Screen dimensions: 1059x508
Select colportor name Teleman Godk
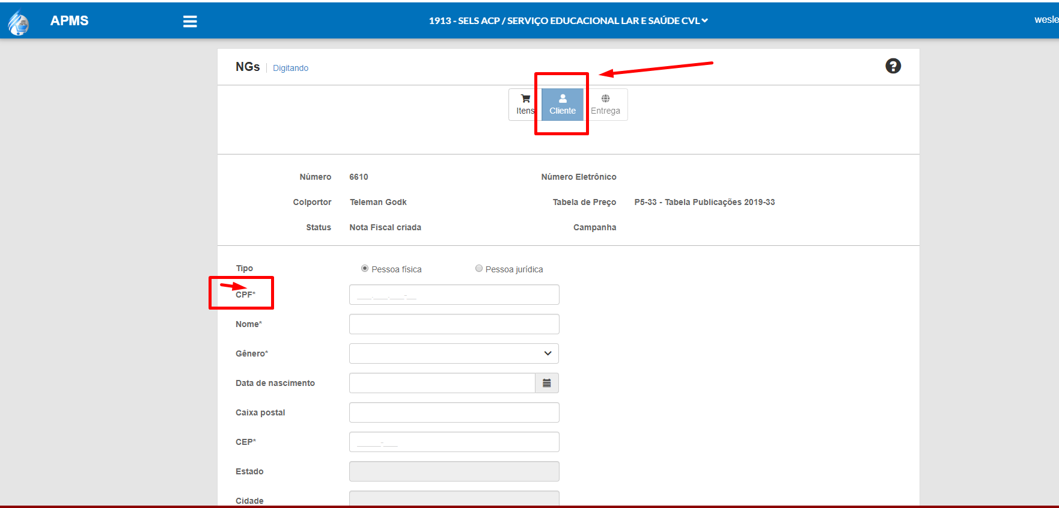[378, 202]
